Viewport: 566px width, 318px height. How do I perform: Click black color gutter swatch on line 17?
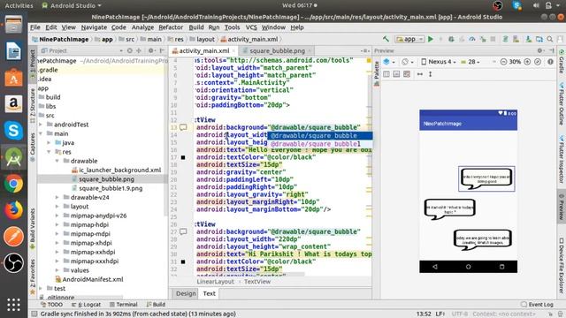[x=183, y=157]
